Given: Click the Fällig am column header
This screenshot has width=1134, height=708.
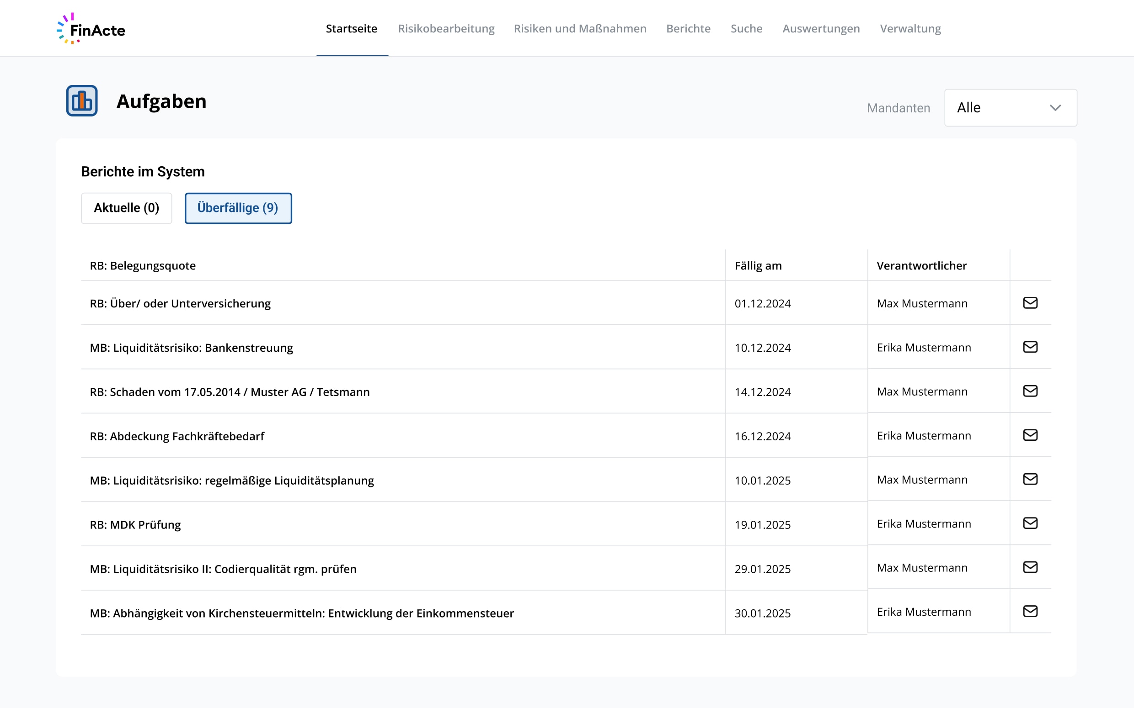Looking at the screenshot, I should (x=758, y=265).
